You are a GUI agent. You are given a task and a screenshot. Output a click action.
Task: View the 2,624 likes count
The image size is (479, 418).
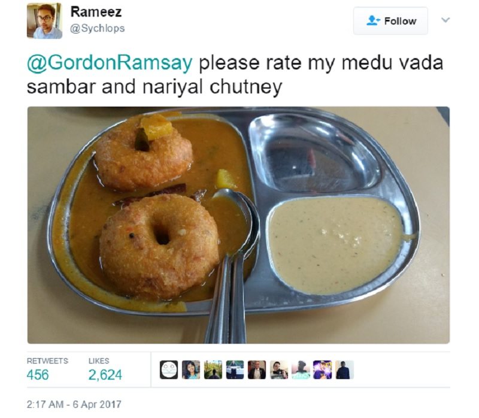pyautogui.click(x=105, y=375)
